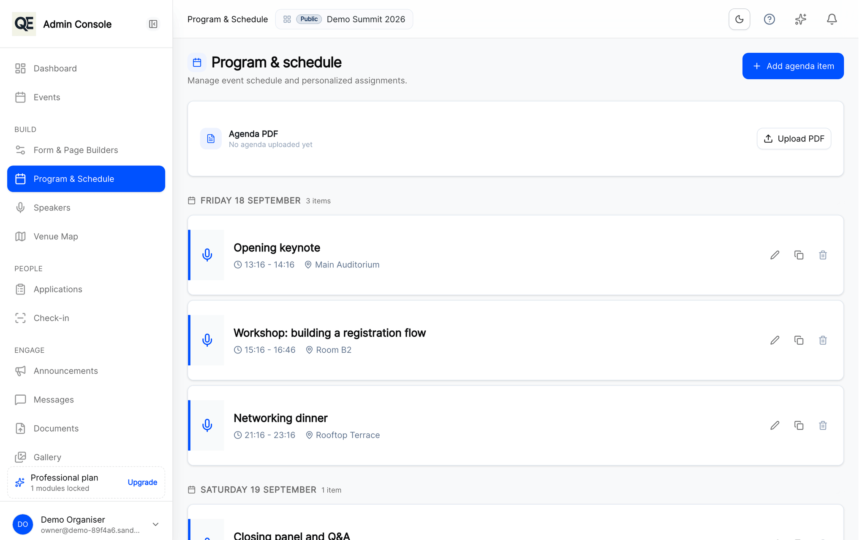Click Add agenda item button

[793, 66]
